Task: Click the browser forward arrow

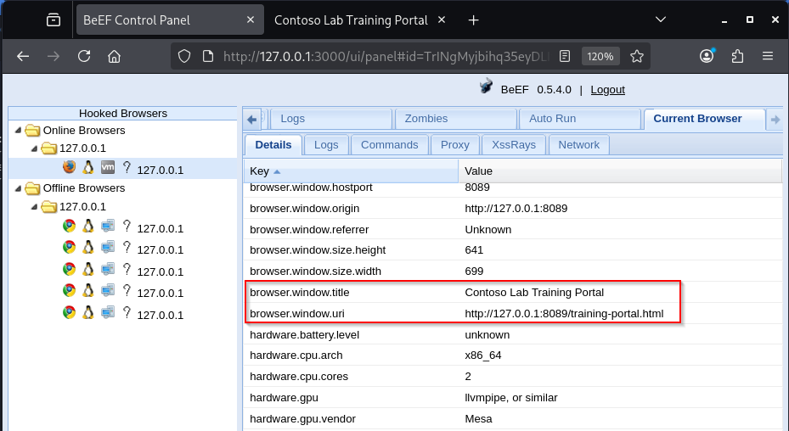Action: (x=54, y=56)
